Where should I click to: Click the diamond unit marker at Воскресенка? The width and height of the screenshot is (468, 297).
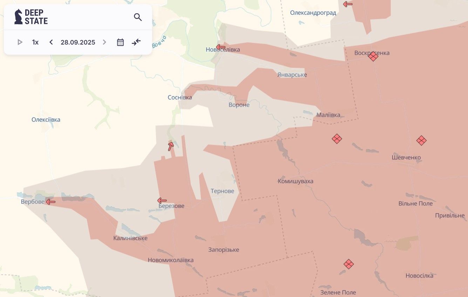pyautogui.click(x=373, y=56)
